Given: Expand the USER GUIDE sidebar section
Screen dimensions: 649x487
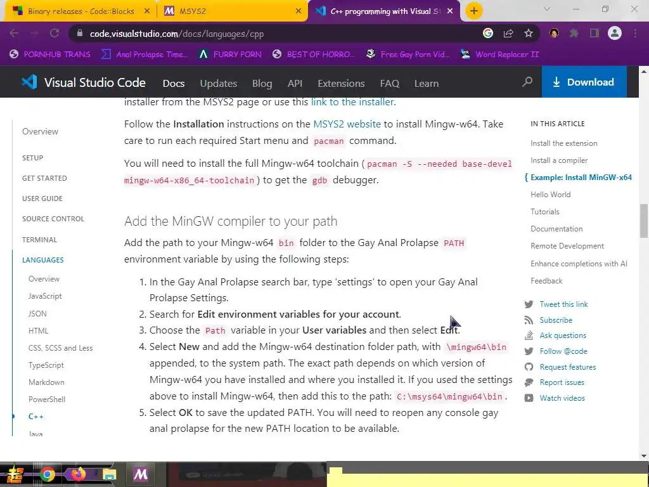Looking at the screenshot, I should click(x=42, y=198).
